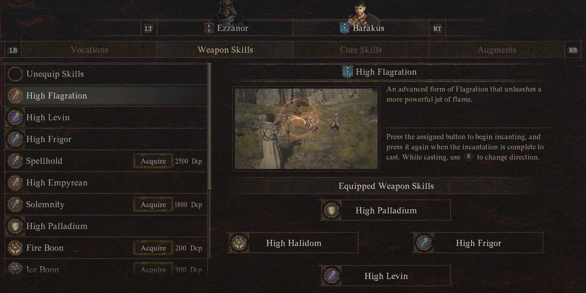Click the High Levin lightning icon in list
The height and width of the screenshot is (293, 586).
15,118
